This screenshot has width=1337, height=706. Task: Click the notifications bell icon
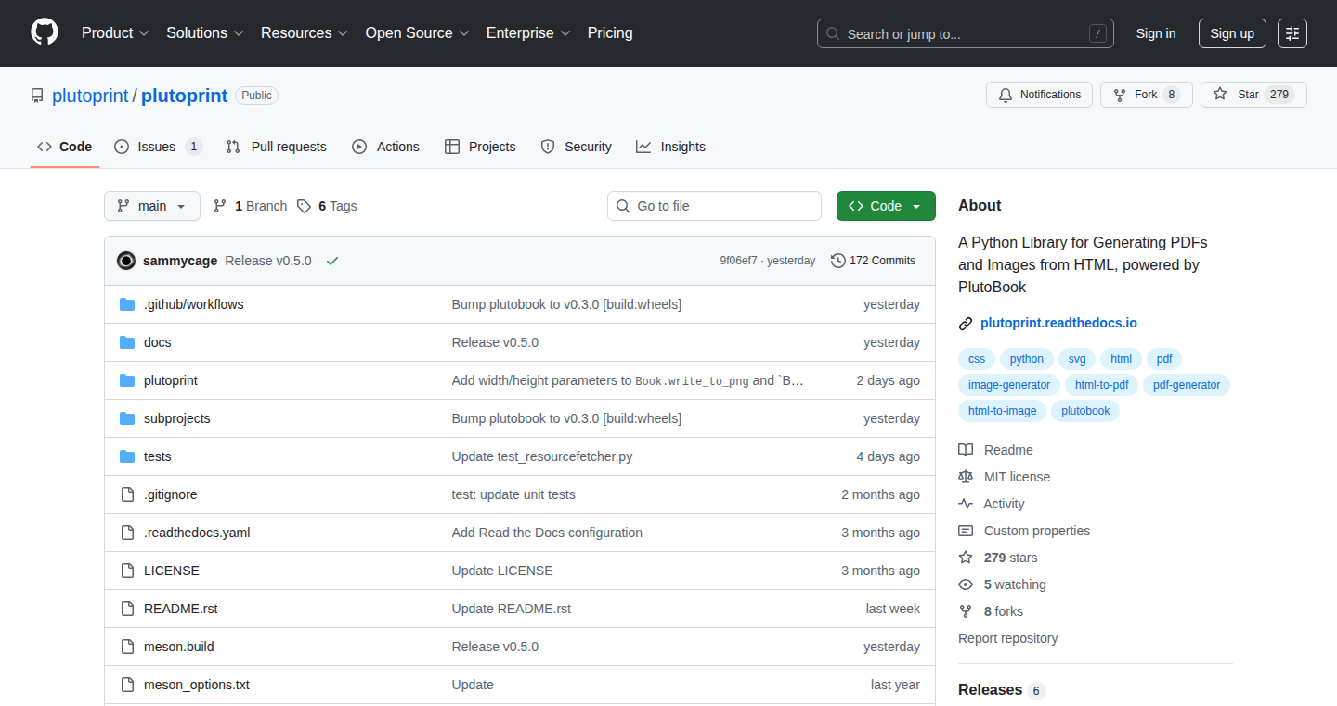click(1006, 95)
